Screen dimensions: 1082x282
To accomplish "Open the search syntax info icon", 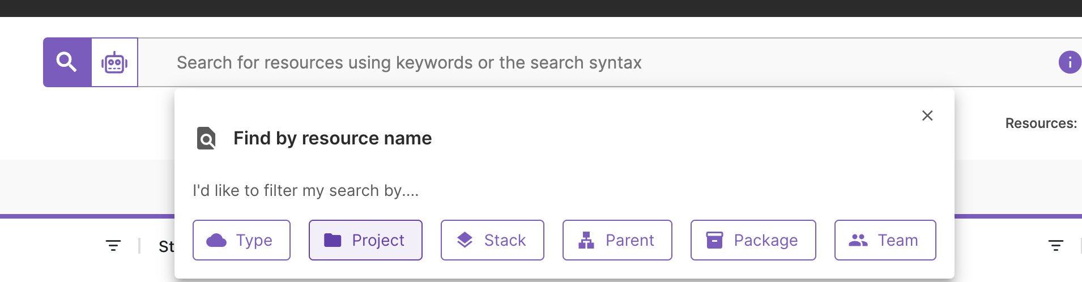I will (1070, 62).
